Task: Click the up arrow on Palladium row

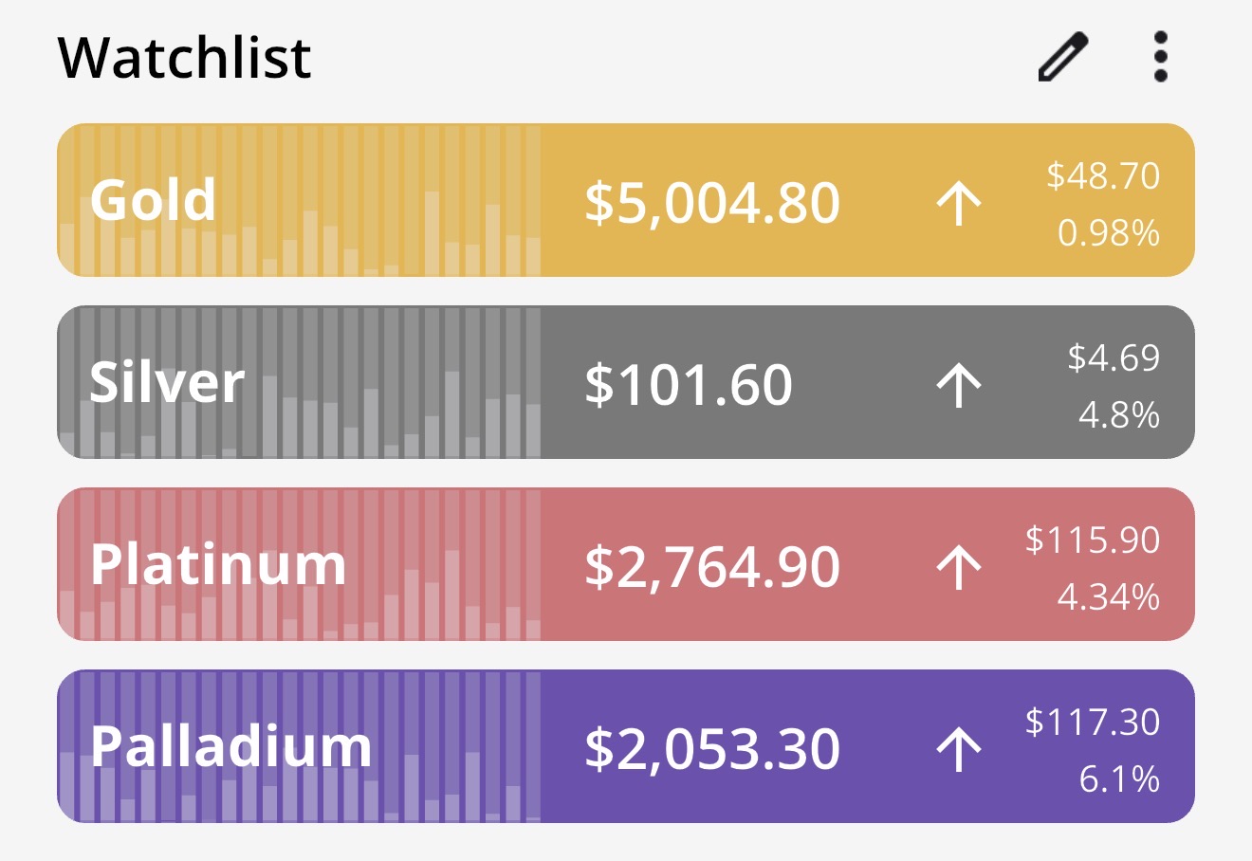Action: pyautogui.click(x=959, y=749)
